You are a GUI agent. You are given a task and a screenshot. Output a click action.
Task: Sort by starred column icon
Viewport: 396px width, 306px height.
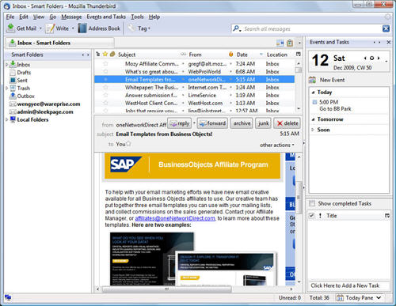click(x=105, y=55)
